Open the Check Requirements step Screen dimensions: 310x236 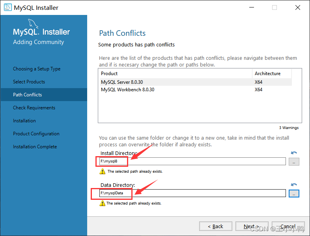coord(34,108)
